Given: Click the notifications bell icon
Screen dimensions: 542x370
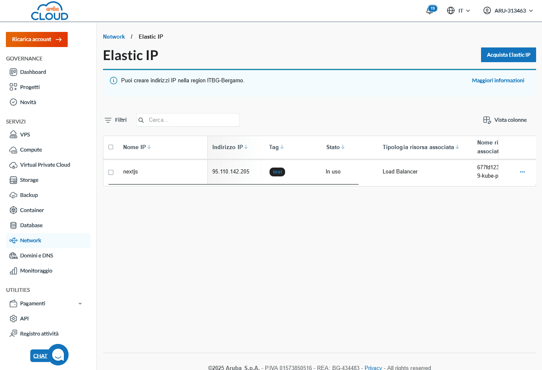Looking at the screenshot, I should (x=429, y=11).
